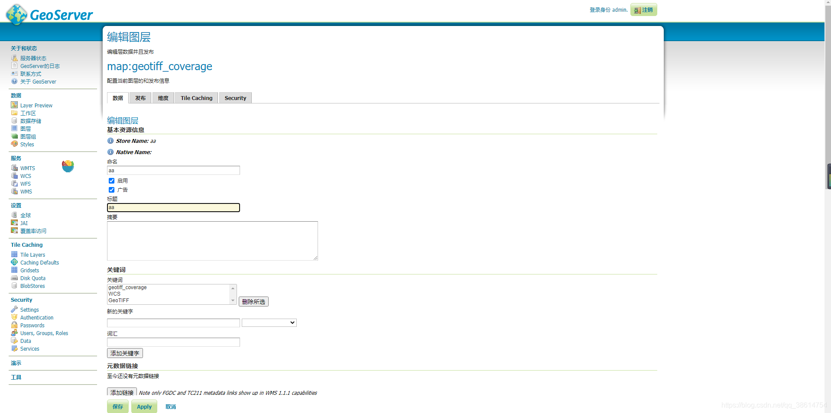Viewport: 831px width, 413px height.
Task: Open the Caching Defaults link
Action: (39, 262)
